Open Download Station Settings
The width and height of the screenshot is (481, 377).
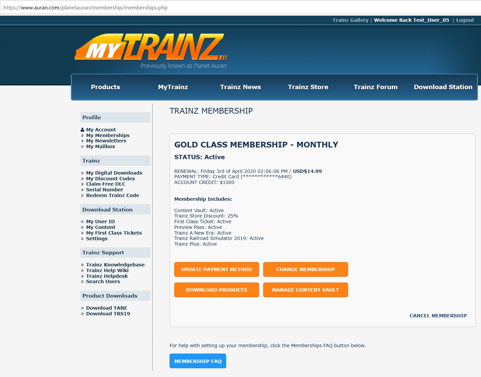pyautogui.click(x=97, y=239)
